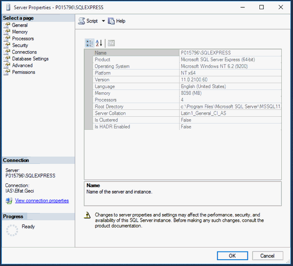293x266 pixels.
Task: Open the Permissions page
Action: point(23,72)
